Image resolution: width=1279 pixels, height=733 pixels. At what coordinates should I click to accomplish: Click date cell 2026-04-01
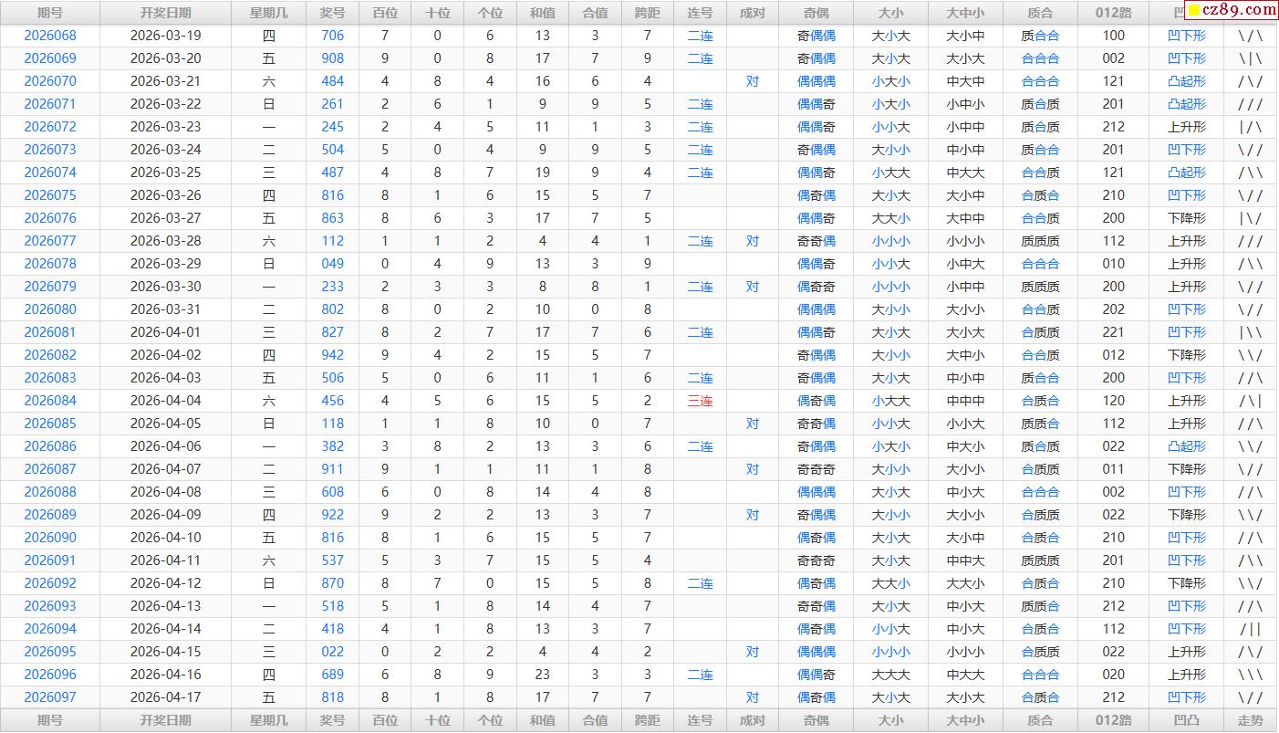[166, 332]
